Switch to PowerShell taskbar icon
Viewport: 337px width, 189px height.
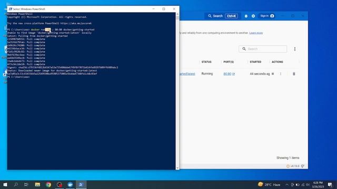tap(81, 184)
